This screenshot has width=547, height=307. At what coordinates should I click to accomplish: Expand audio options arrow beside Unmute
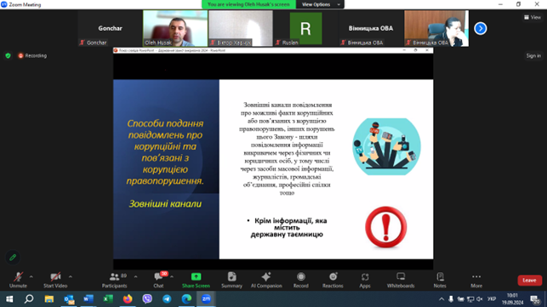[31, 276]
